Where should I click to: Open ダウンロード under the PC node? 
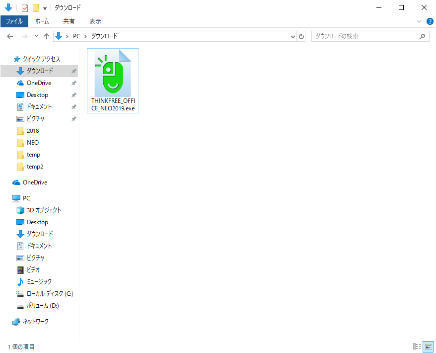point(40,234)
